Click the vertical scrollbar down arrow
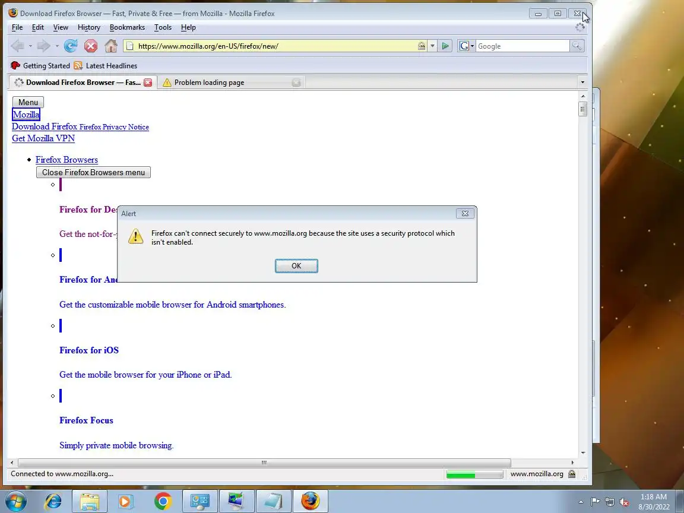The width and height of the screenshot is (684, 513). [x=583, y=453]
